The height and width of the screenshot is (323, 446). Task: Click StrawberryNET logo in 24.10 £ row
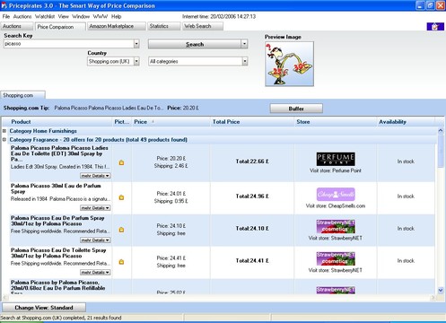(336, 226)
